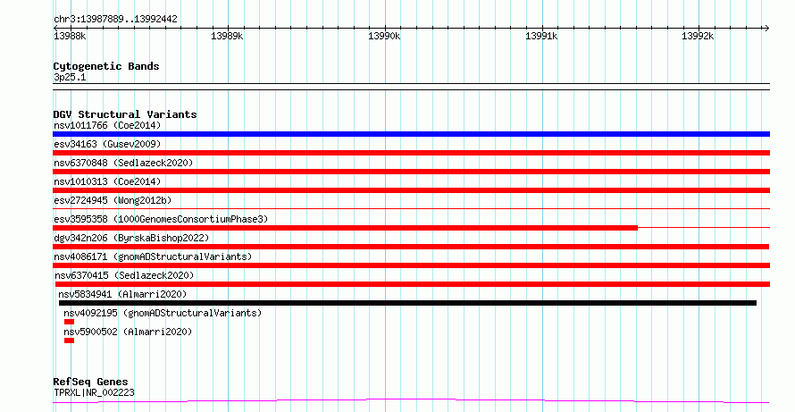
Task: Click the RefSeq Genes track heading
Action: [x=90, y=382]
